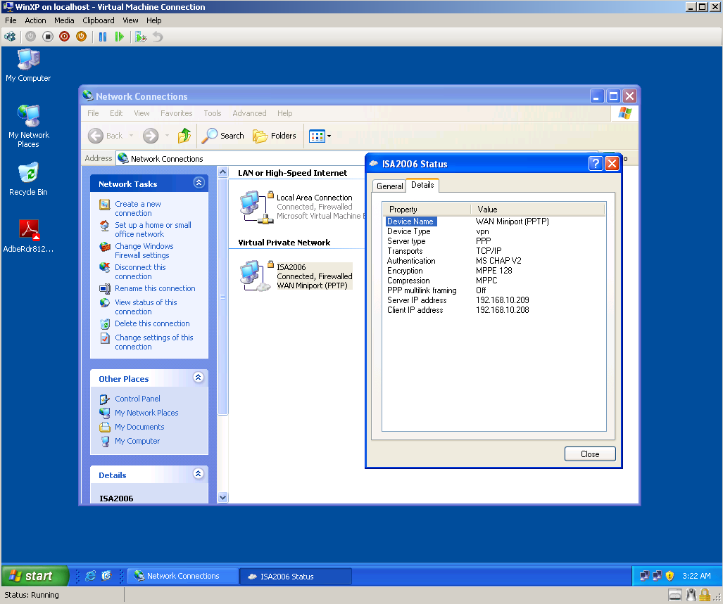Image resolution: width=723 pixels, height=604 pixels.
Task: Open My Computer link in Other Places
Action: (x=137, y=441)
